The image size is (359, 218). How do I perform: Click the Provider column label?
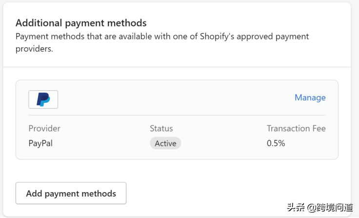[44, 129]
